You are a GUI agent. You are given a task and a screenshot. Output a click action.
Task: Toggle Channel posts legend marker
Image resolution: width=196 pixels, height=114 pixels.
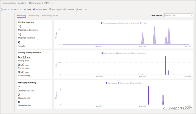pos(119,83)
